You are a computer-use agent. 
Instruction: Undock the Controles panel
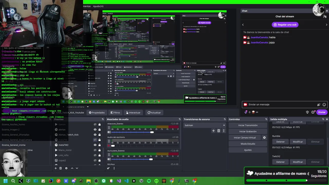pyautogui.click(x=266, y=119)
